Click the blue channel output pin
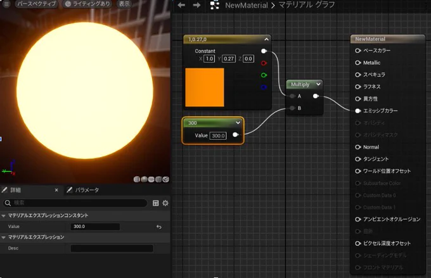 pos(264,87)
